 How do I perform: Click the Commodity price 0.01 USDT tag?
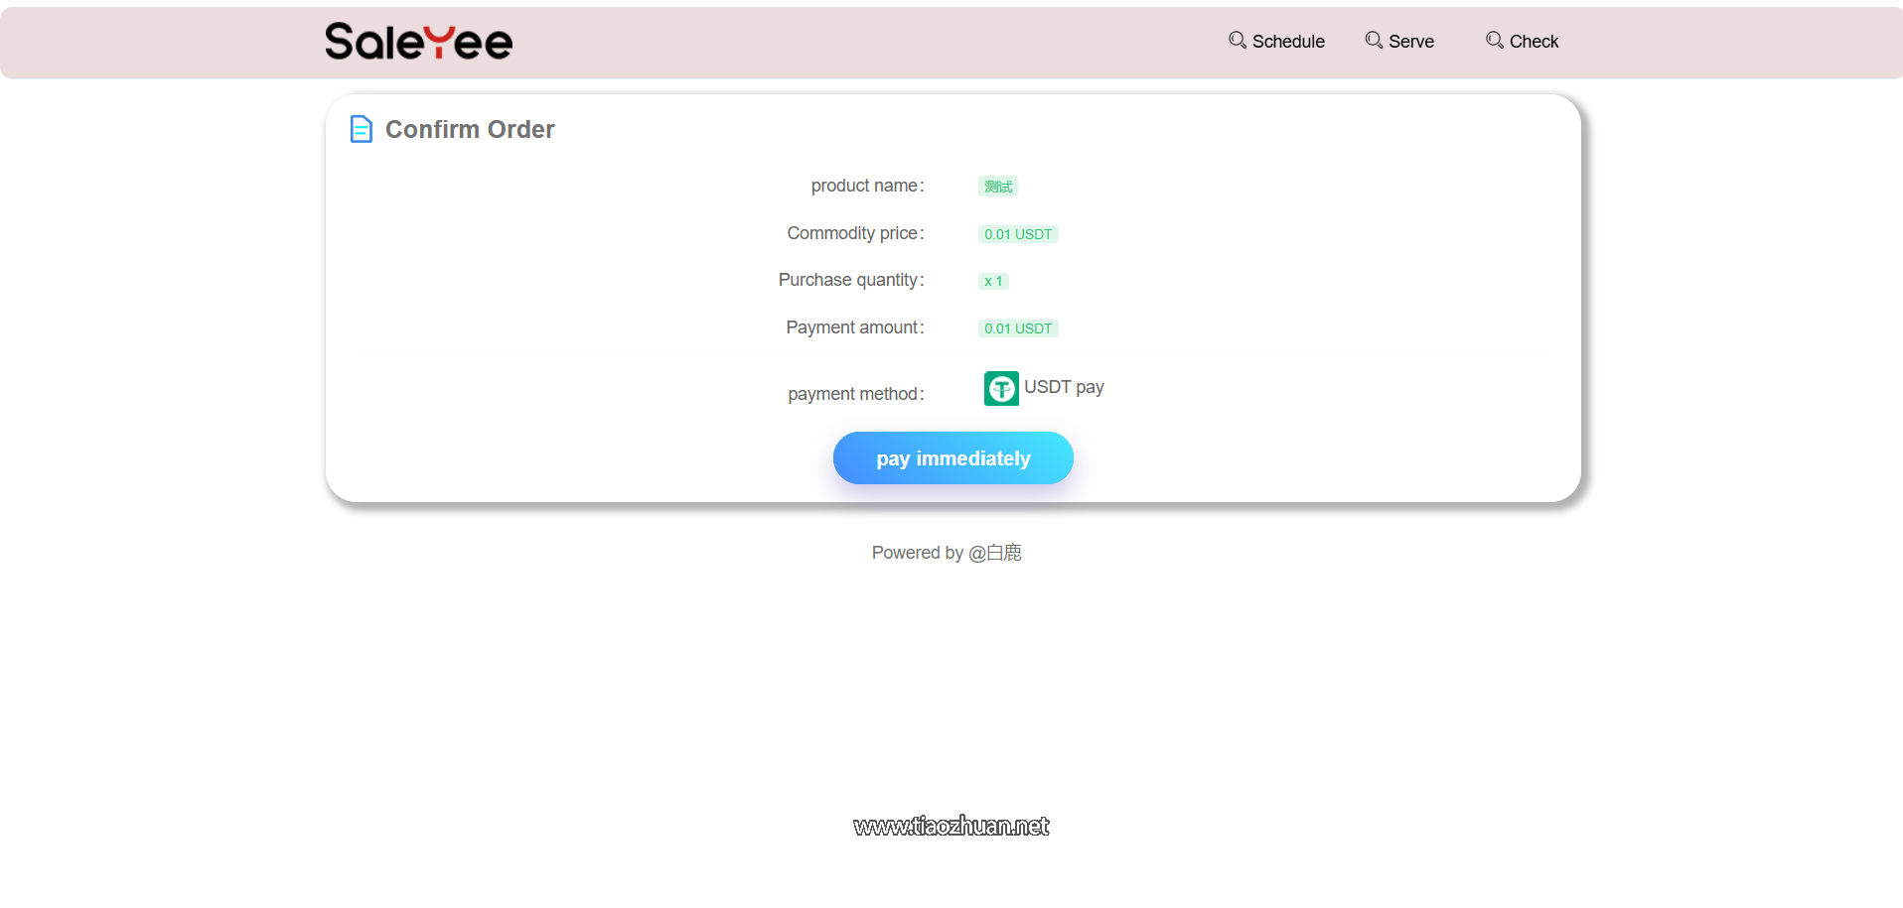(x=1018, y=234)
